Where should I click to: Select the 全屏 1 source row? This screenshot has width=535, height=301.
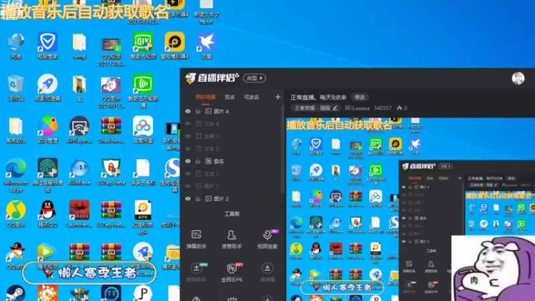click(x=233, y=136)
